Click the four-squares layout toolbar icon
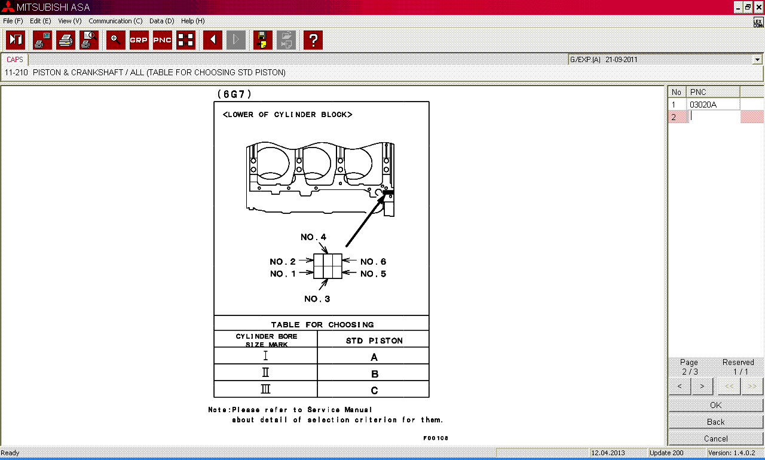 click(186, 40)
